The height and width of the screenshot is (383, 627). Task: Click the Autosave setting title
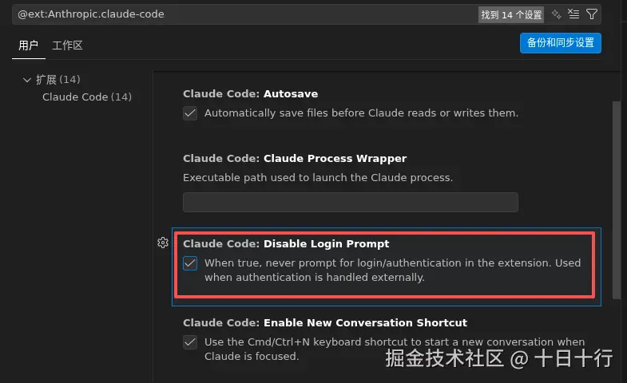(250, 93)
